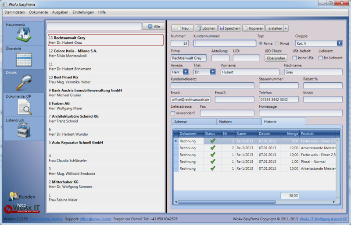
Task: Switch to the Adresse tab
Action: tap(193, 122)
